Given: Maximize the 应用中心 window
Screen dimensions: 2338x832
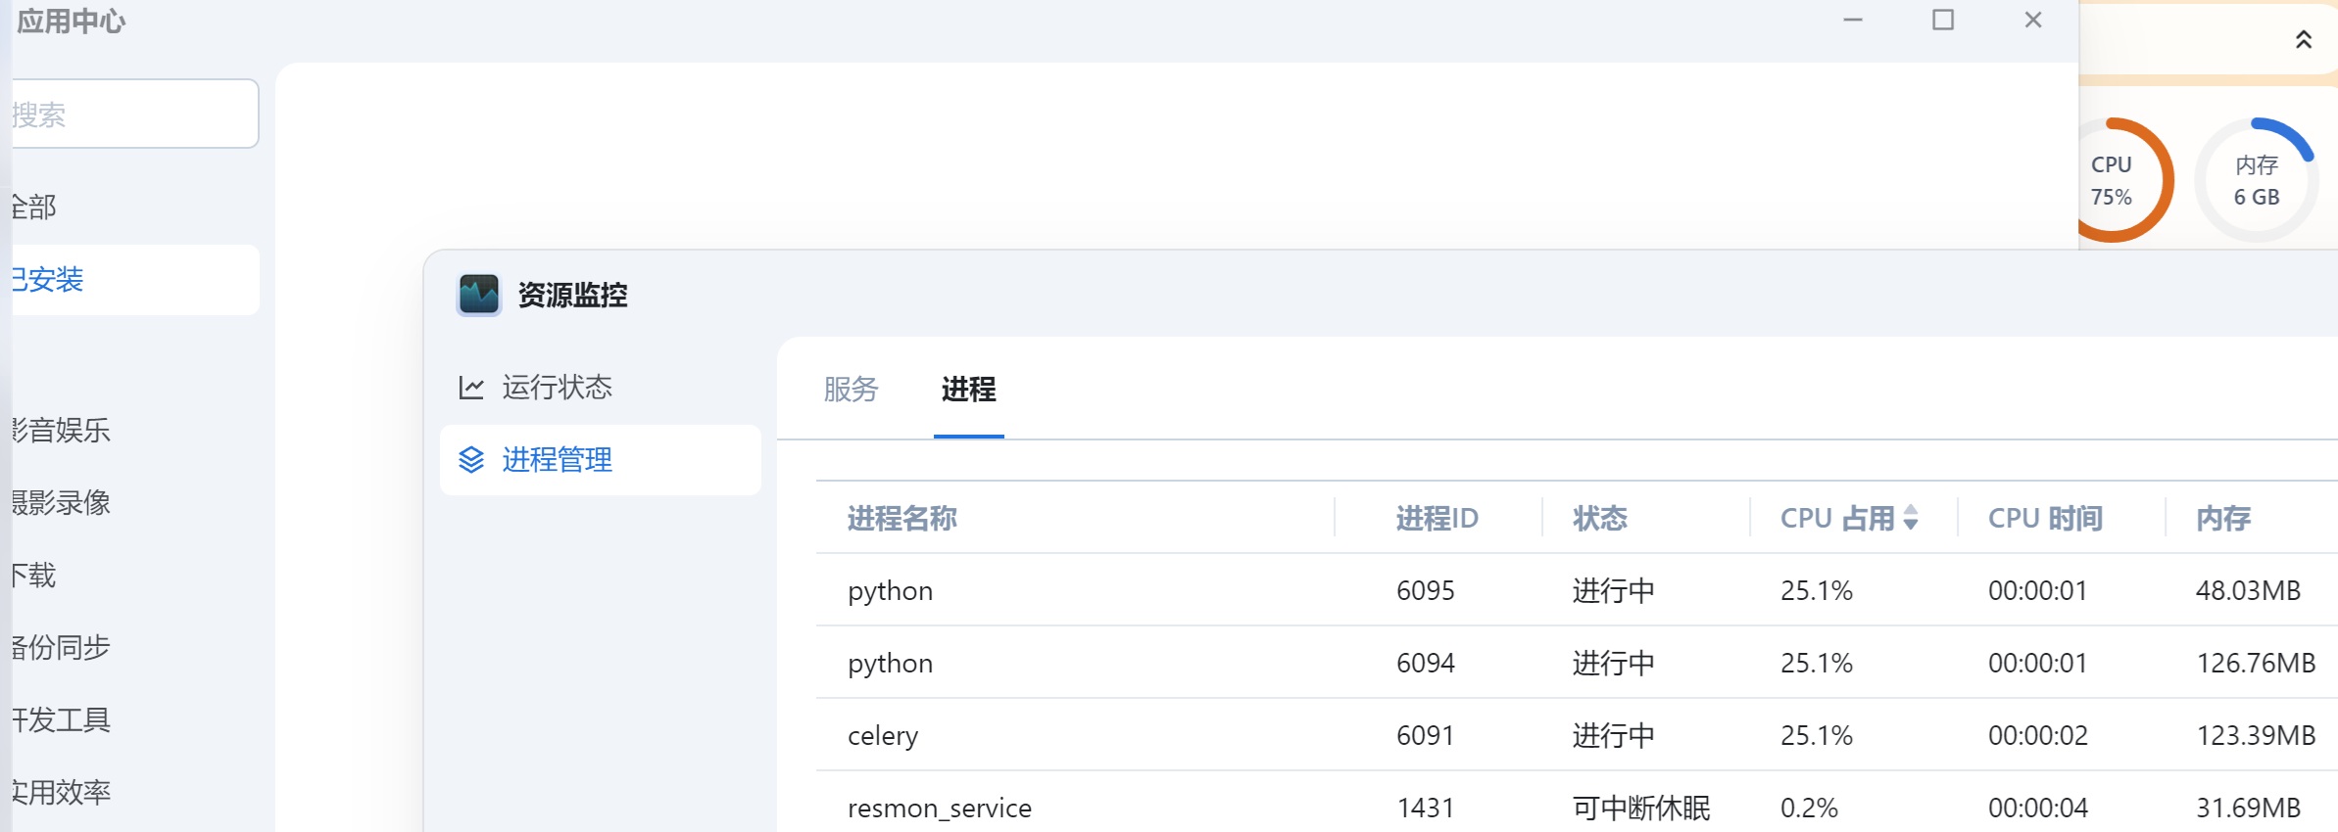Looking at the screenshot, I should [x=1943, y=20].
